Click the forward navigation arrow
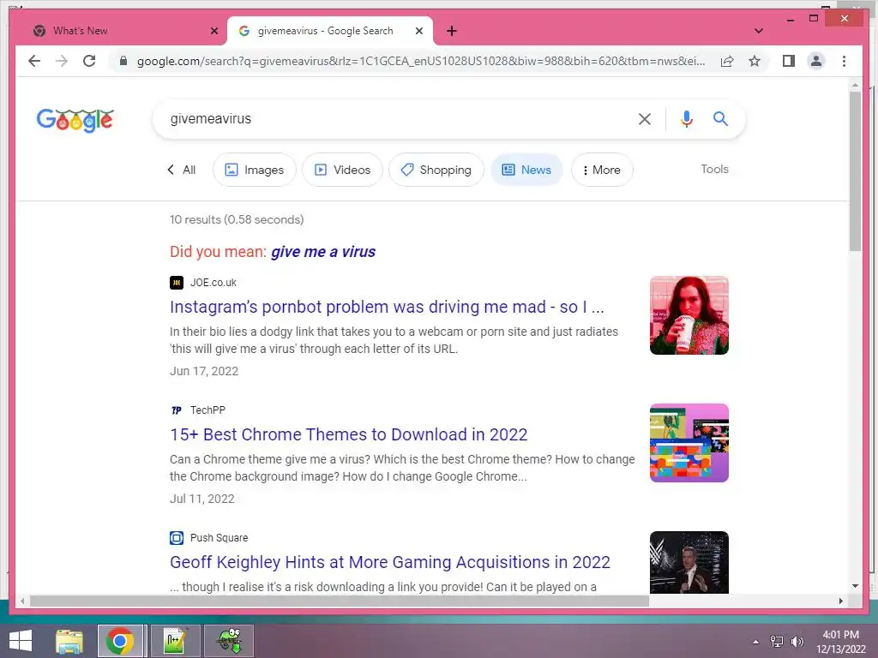The image size is (878, 658). [62, 61]
